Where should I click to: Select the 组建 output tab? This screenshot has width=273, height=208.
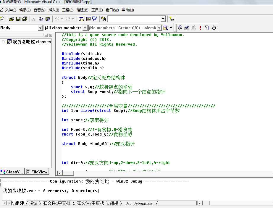[x=20, y=203]
